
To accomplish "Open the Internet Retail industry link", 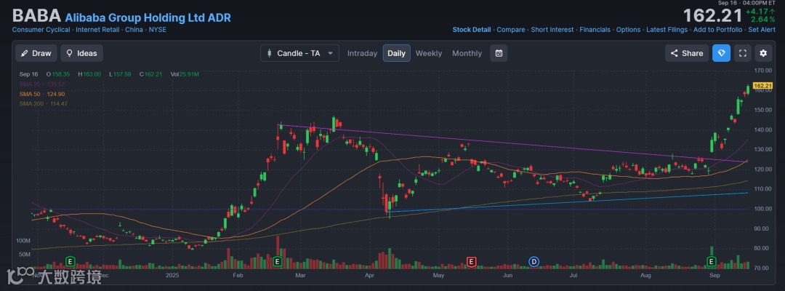I will point(97,30).
